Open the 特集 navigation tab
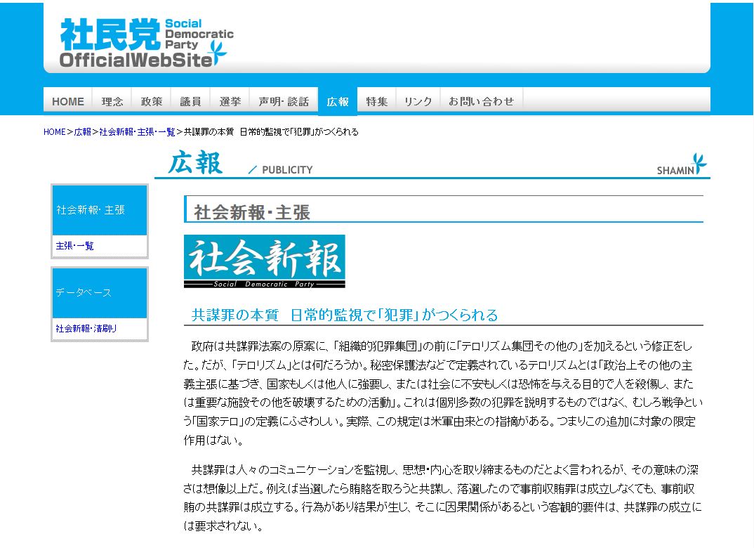This screenshot has width=754, height=548. click(x=377, y=101)
